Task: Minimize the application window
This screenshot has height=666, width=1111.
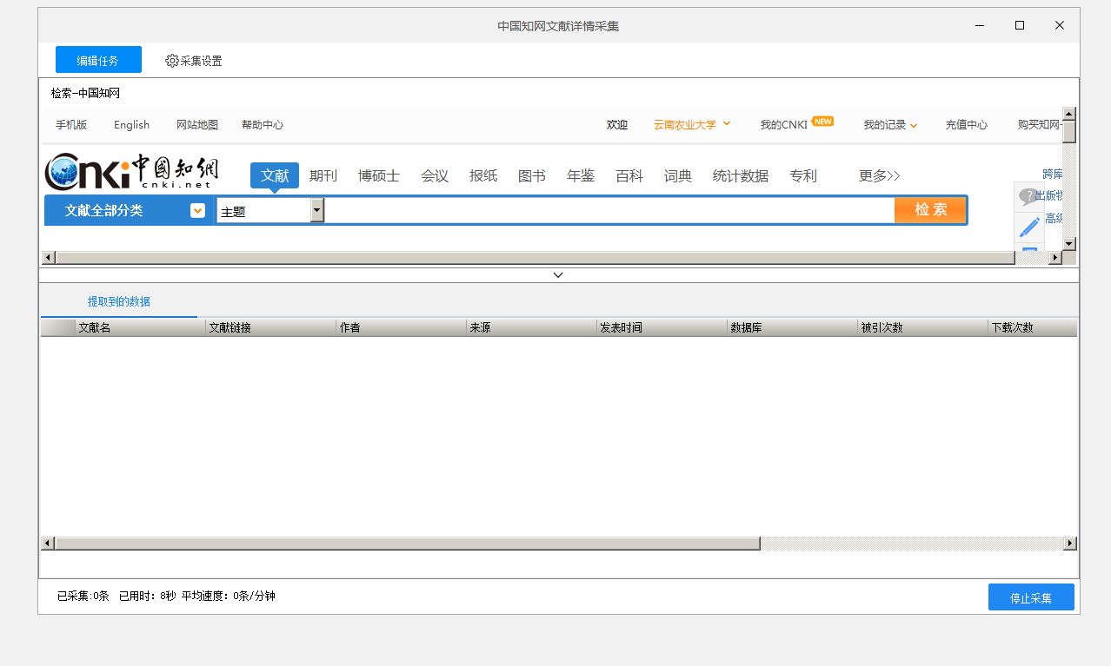Action: [x=980, y=25]
